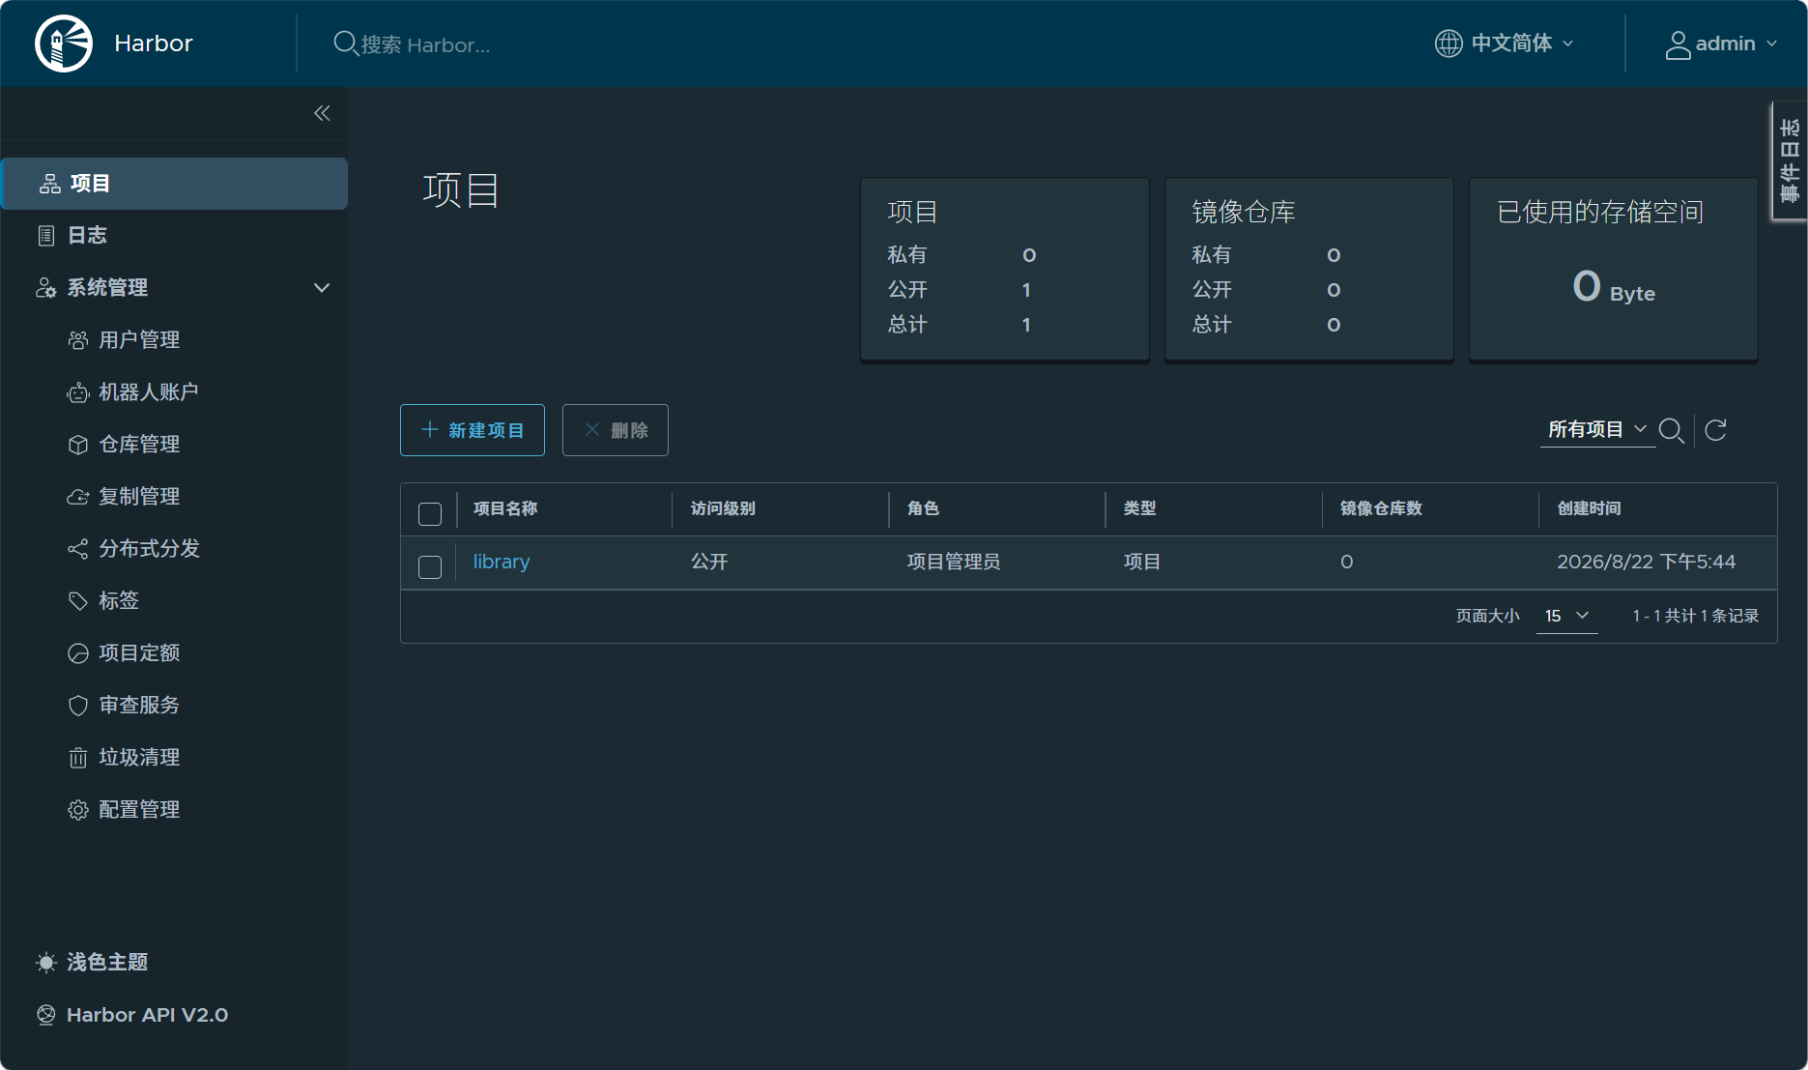Sort by 角色 column header
This screenshot has width=1808, height=1070.
click(923, 508)
